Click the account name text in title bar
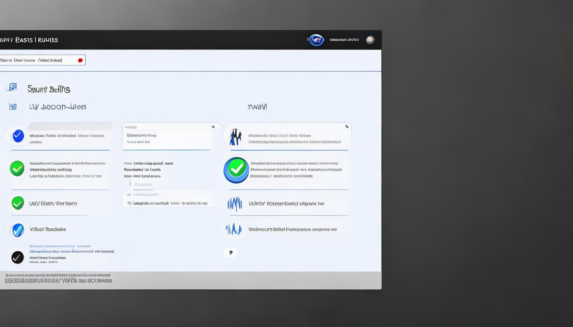Screen dimensions: 573x327 coord(344,40)
